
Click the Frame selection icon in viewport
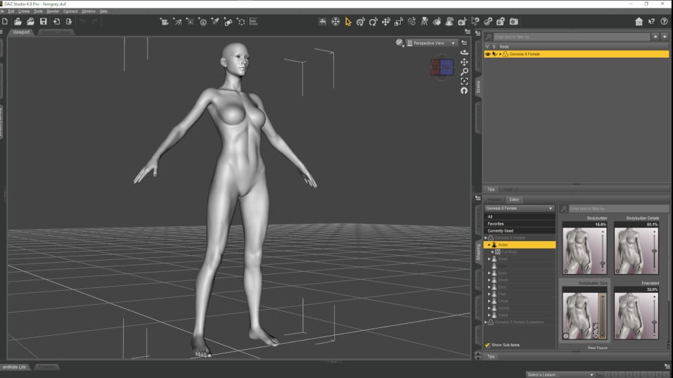(x=464, y=82)
